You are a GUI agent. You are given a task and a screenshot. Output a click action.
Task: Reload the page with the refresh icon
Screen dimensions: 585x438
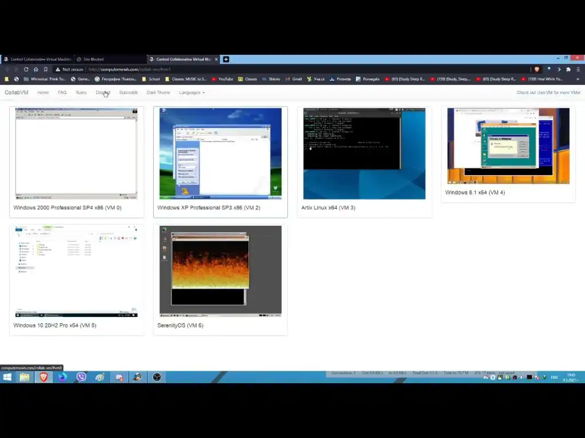(x=26, y=69)
